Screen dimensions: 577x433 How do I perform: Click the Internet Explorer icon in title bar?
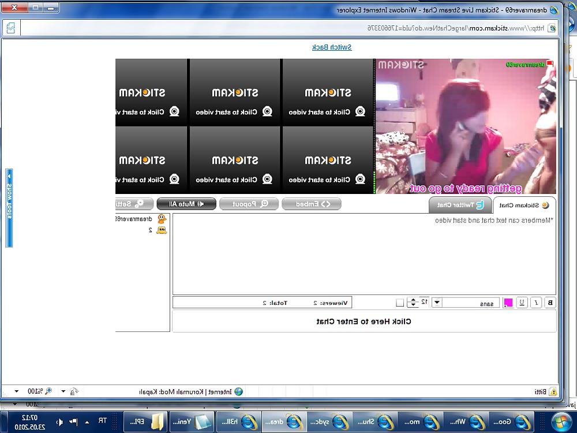coord(553,10)
